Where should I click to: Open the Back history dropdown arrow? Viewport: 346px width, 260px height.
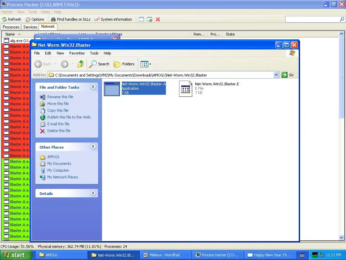[55, 64]
